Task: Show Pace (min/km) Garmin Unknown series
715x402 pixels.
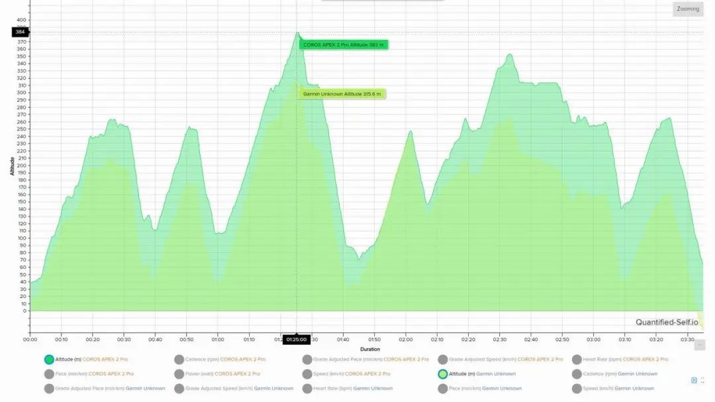Action: tap(442, 389)
